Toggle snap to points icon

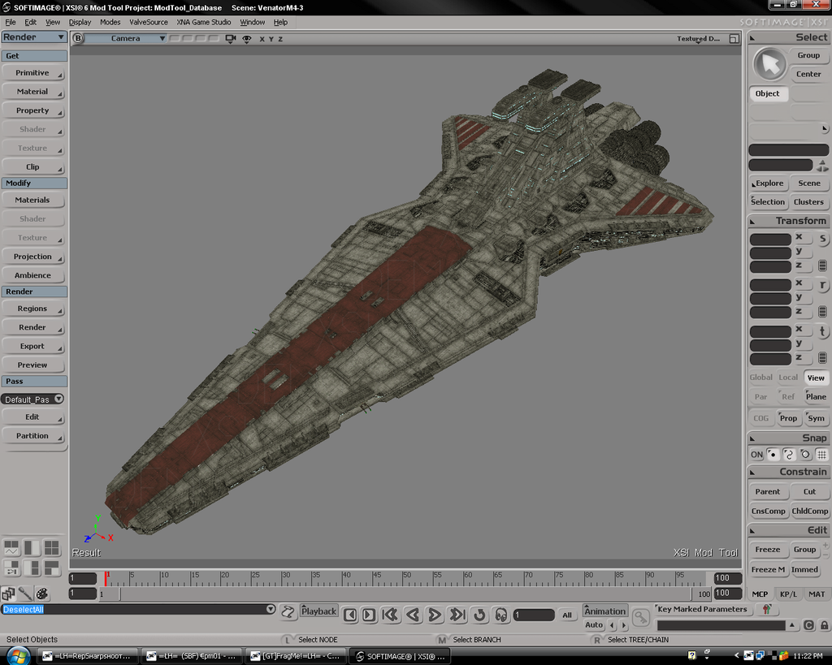pos(773,455)
